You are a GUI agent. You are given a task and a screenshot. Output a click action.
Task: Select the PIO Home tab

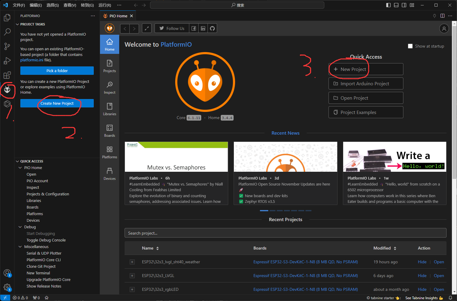(x=118, y=16)
